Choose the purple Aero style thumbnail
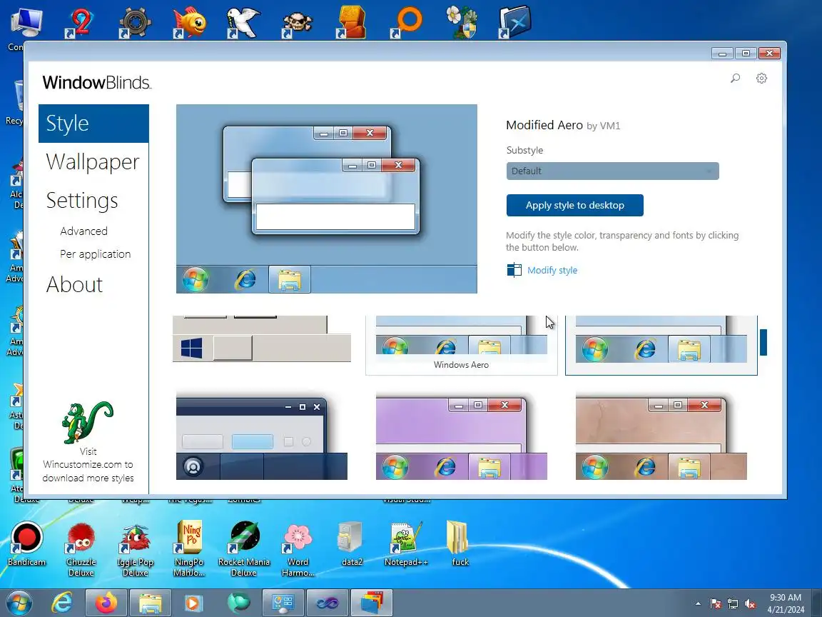The width and height of the screenshot is (822, 617). point(462,436)
